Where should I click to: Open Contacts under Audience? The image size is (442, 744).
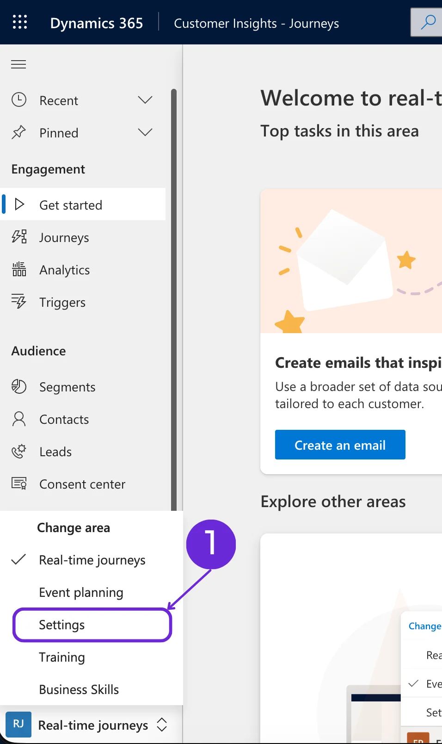[x=83, y=419]
